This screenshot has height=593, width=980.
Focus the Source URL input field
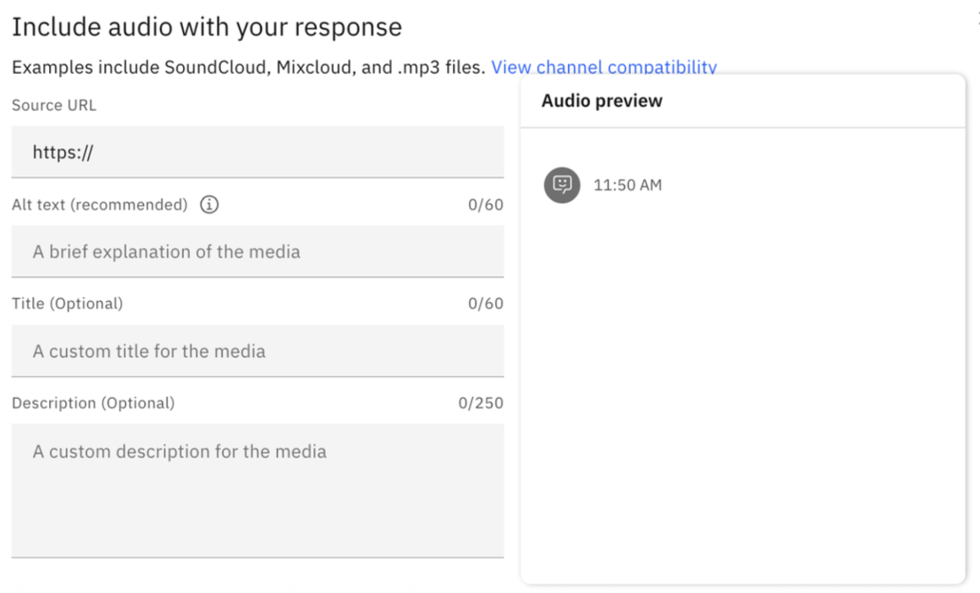tap(257, 152)
